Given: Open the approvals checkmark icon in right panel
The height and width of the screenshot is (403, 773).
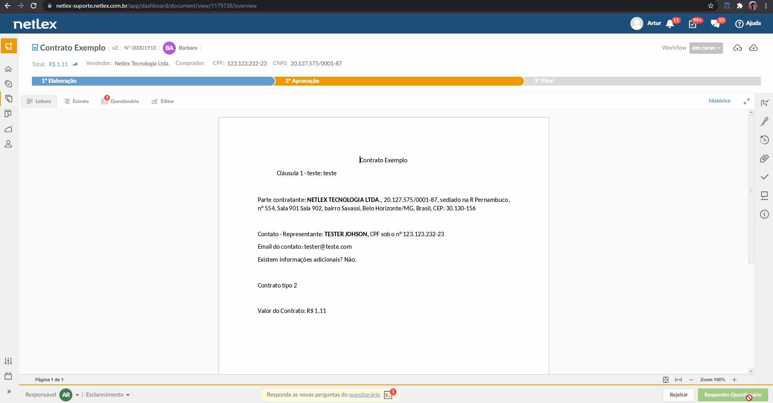Looking at the screenshot, I should coord(764,177).
